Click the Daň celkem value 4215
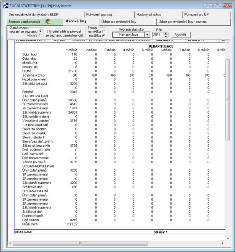 (x=74, y=220)
